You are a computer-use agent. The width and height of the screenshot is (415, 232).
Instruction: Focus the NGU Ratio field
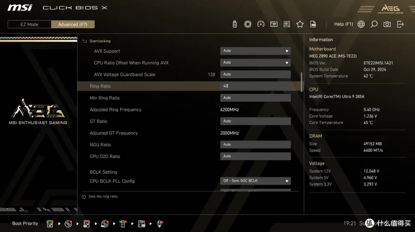256,144
